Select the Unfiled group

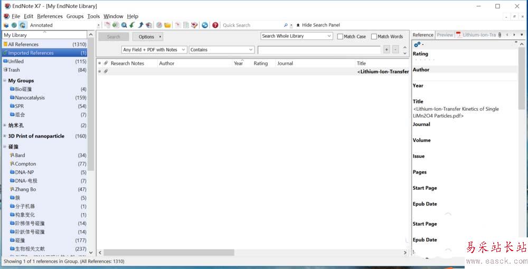pyautogui.click(x=45, y=61)
